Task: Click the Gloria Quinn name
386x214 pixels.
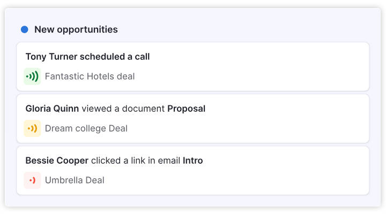Action: [52, 109]
